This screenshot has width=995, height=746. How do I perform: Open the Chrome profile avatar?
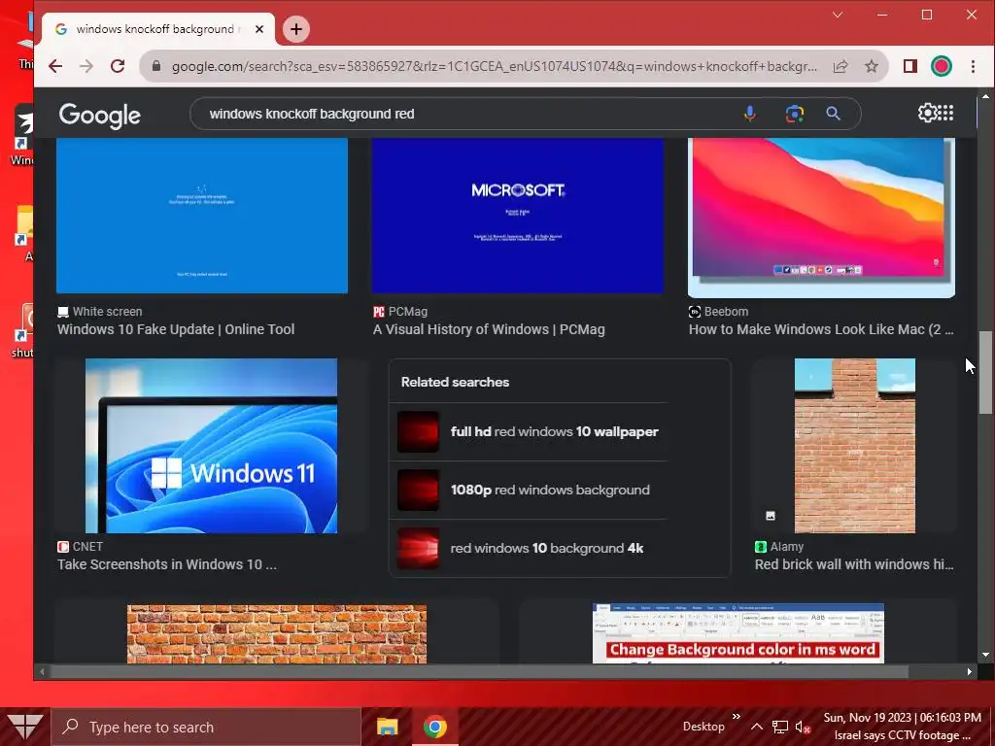pyautogui.click(x=941, y=66)
